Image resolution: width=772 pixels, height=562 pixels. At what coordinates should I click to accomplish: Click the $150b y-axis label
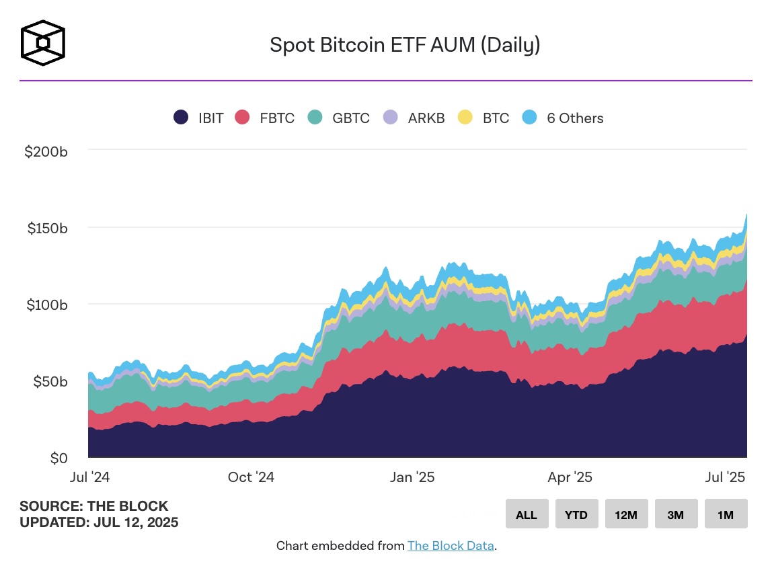47,229
